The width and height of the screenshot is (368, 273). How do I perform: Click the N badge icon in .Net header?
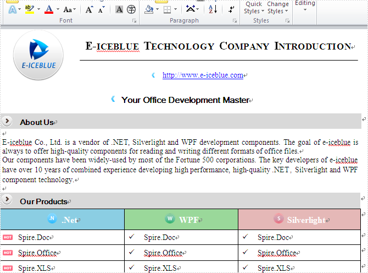tap(52, 219)
